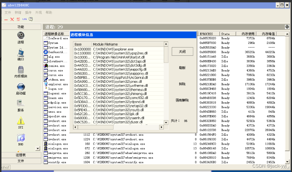
Task: Select the logon.scr process icon
Action: pos(46,89)
